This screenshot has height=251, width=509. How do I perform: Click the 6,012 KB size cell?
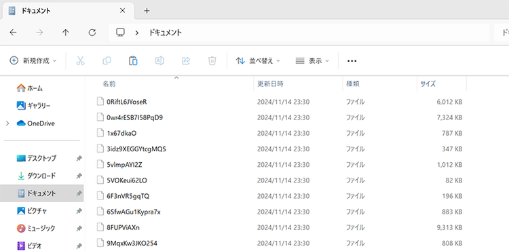point(449,102)
